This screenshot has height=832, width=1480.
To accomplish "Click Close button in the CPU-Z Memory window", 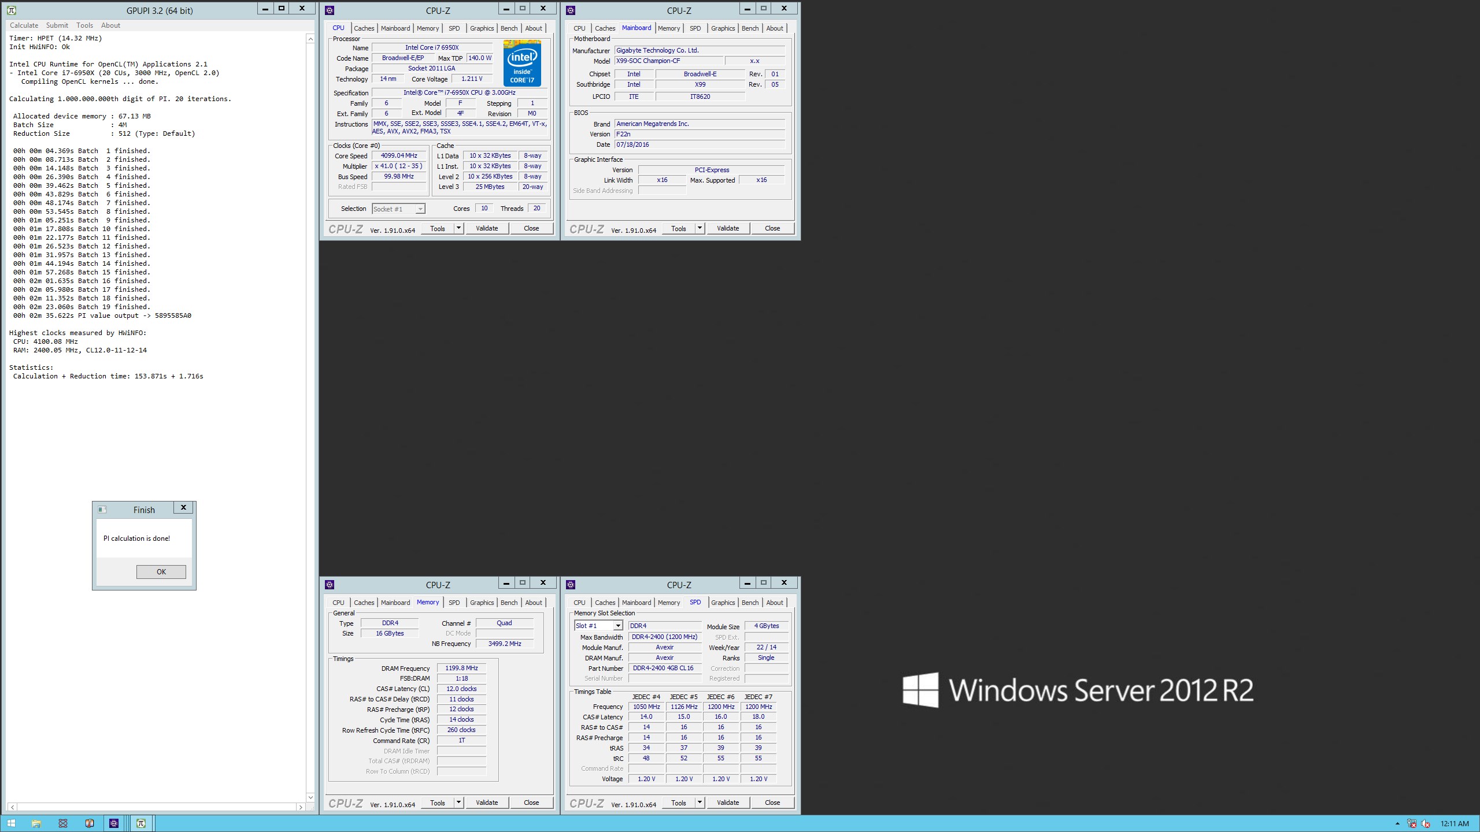I will (x=531, y=803).
